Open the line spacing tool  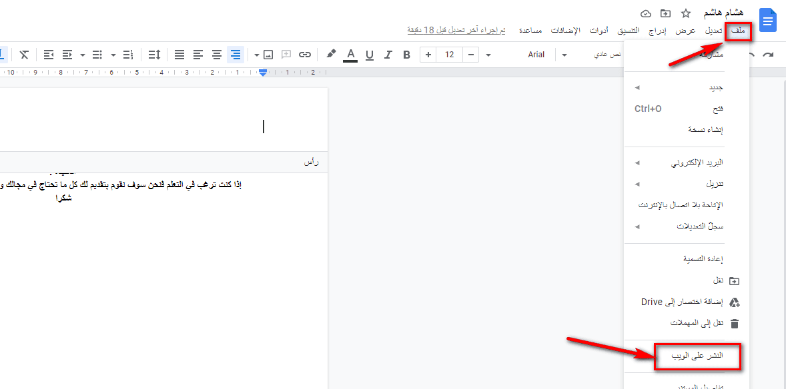(x=154, y=55)
